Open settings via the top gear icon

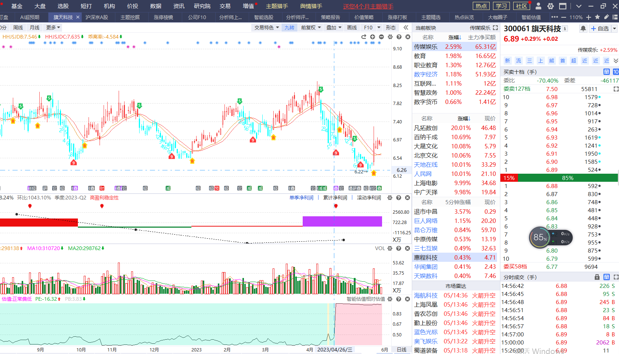(x=550, y=6)
